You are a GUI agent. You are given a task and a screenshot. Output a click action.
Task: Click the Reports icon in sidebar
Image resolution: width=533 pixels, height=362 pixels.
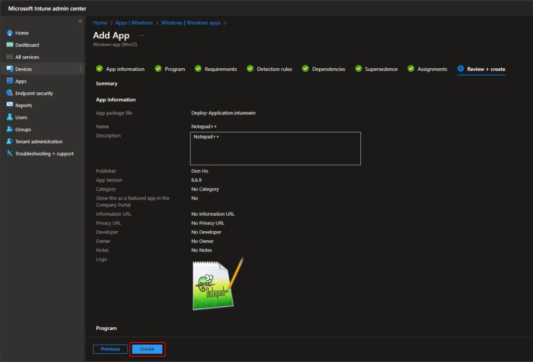click(x=9, y=105)
